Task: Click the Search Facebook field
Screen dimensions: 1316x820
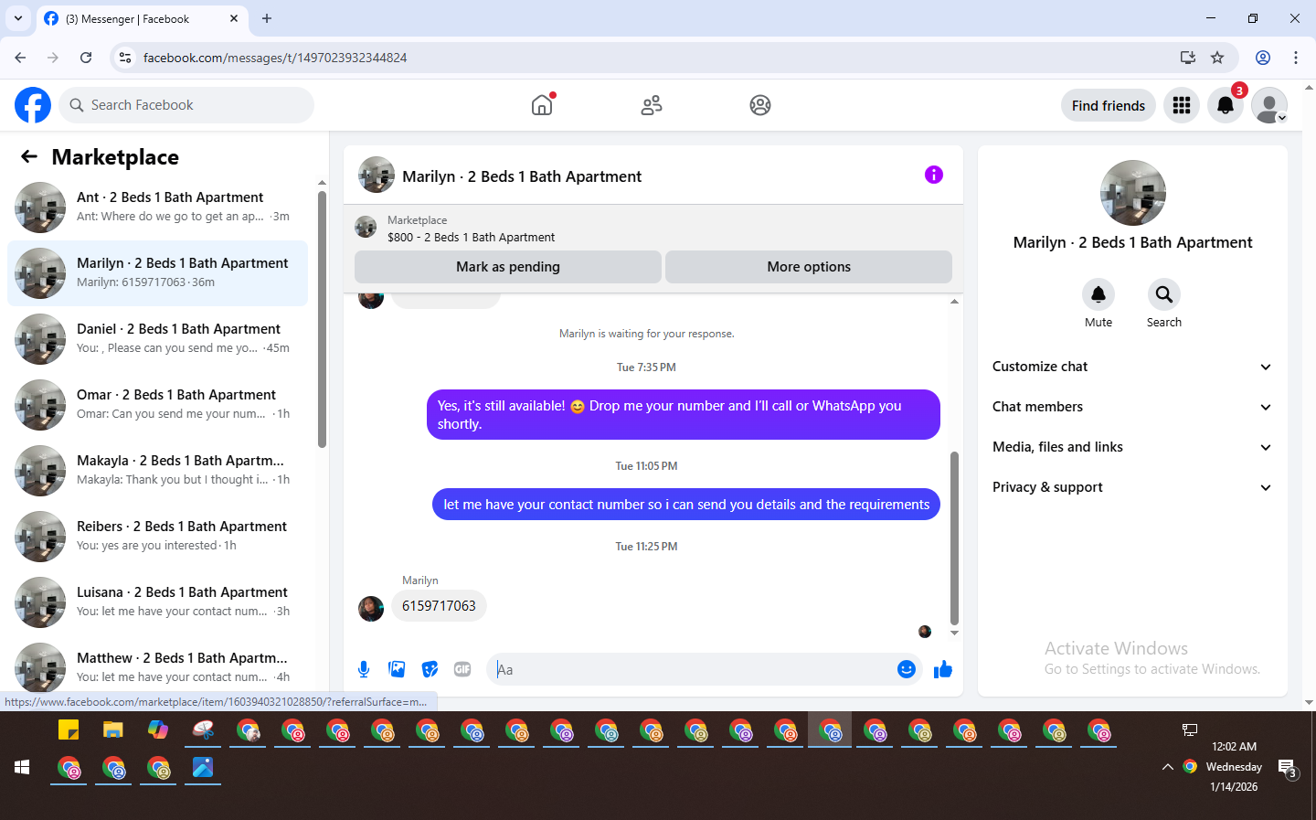Action: click(x=186, y=105)
